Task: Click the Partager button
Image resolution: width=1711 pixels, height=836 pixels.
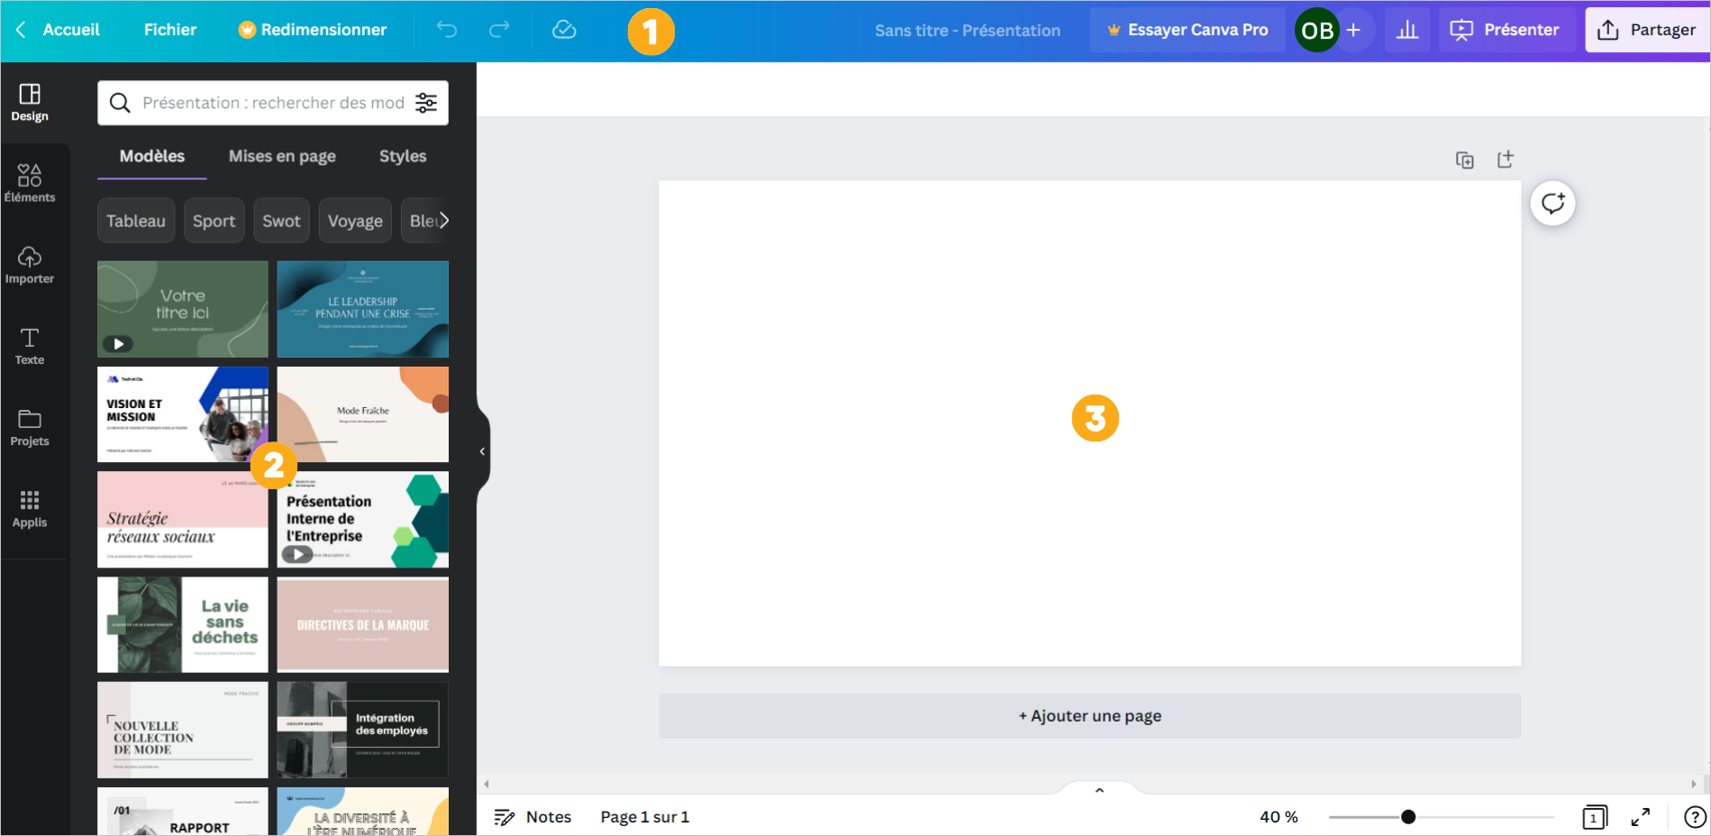Action: click(1646, 30)
